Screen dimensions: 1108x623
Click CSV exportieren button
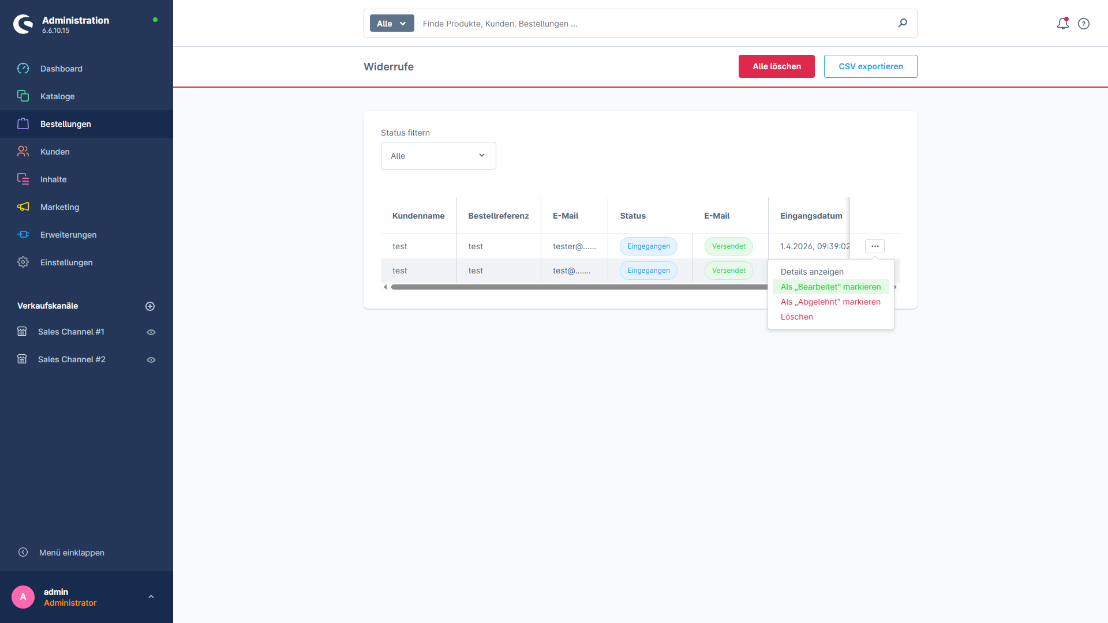[871, 66]
